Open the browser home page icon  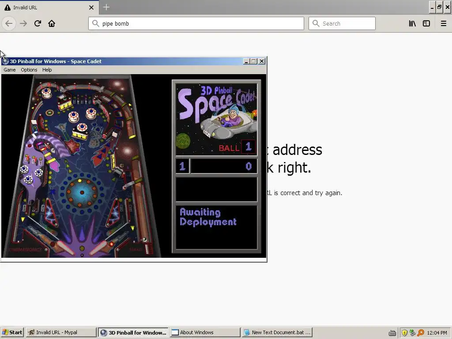click(52, 23)
